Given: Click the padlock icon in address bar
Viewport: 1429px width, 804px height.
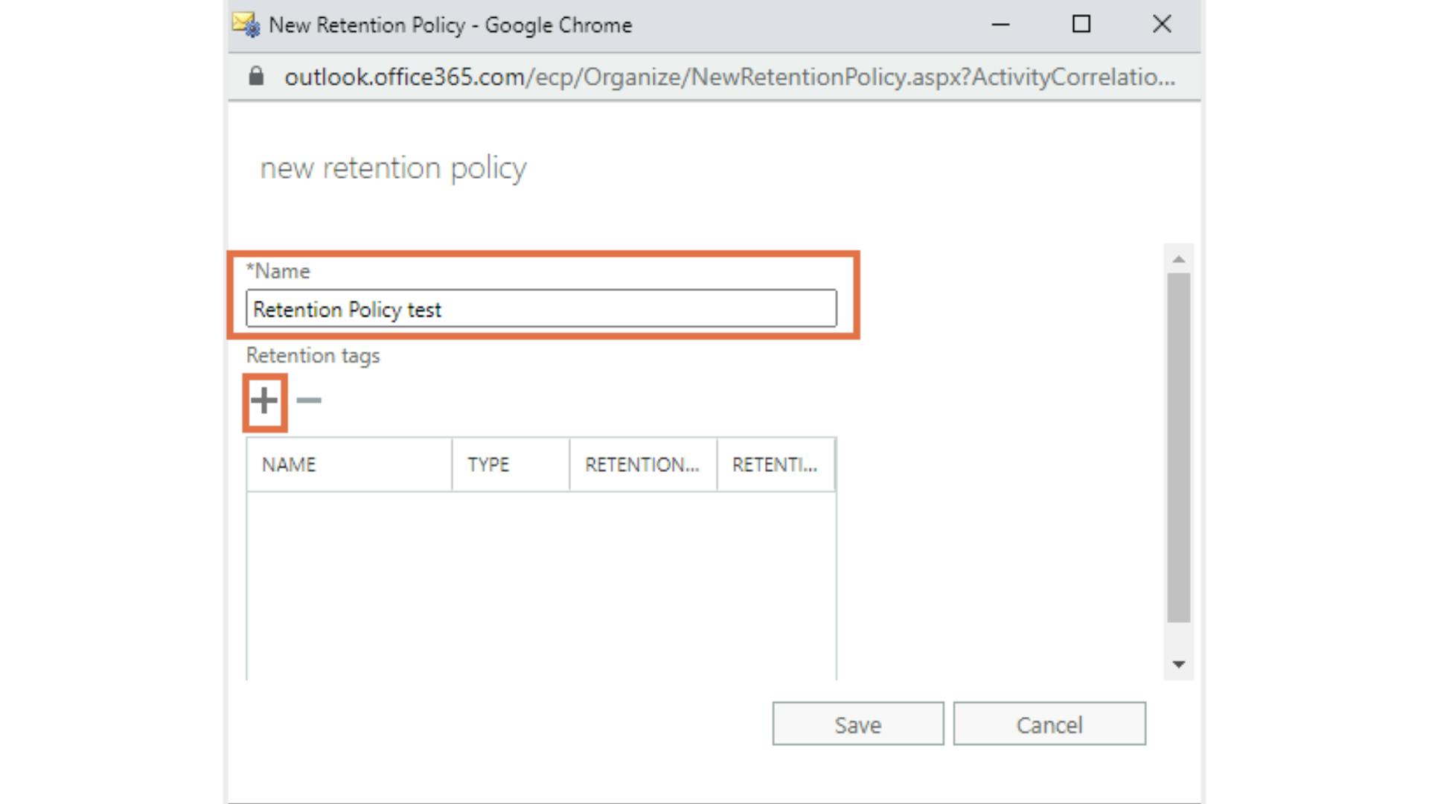Looking at the screenshot, I should (x=256, y=76).
